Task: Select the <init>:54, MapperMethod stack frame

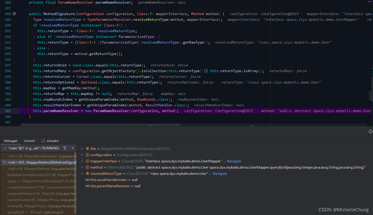Action: (38, 169)
